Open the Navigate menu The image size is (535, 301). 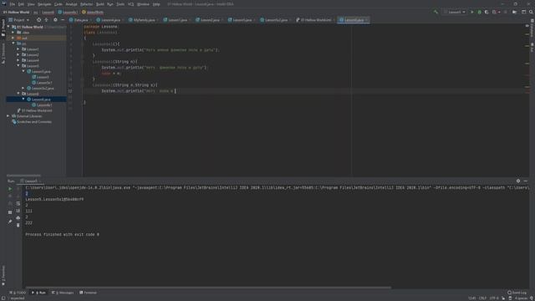click(44, 4)
